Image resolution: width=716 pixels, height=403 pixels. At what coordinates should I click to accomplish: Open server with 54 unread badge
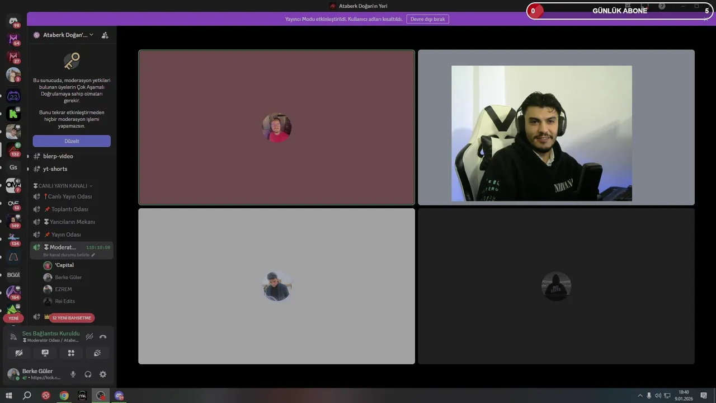[x=13, y=39]
